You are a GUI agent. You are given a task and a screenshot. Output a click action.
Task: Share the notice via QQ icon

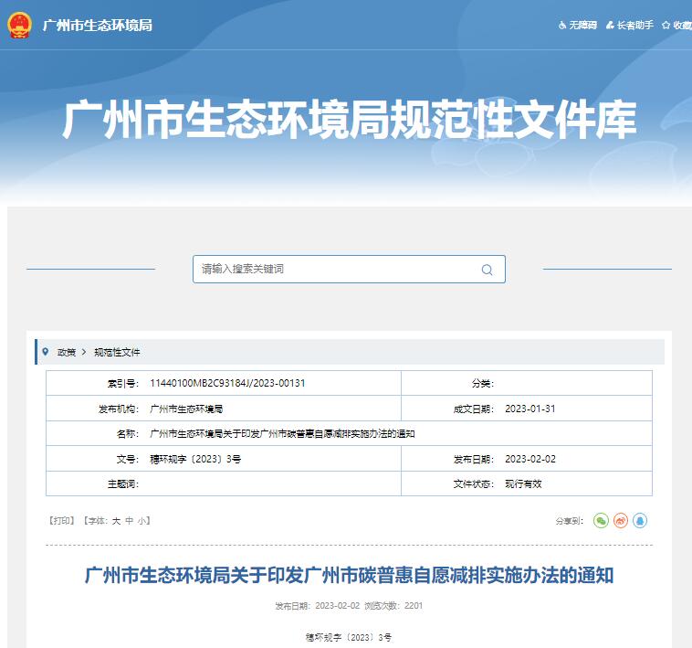640,520
